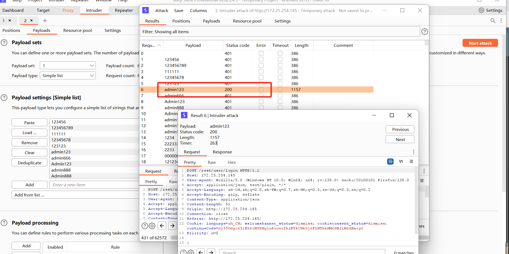Viewport: 509px width, 254px height.
Task: Select admin666 in the payload list
Action: (94, 158)
